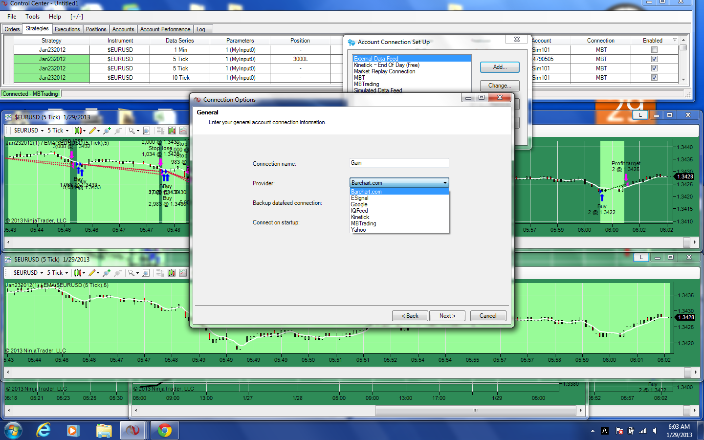The image size is (704, 440).
Task: Click bottom chart horizontal scrollbar thumb
Action: (687, 373)
